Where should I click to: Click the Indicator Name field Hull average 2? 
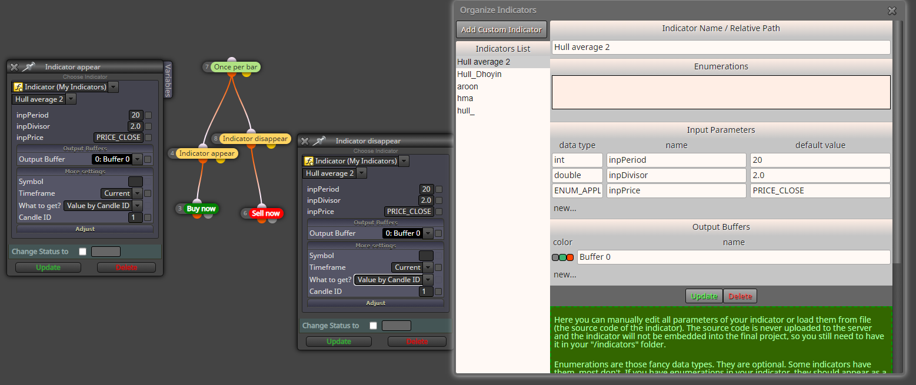pos(721,47)
